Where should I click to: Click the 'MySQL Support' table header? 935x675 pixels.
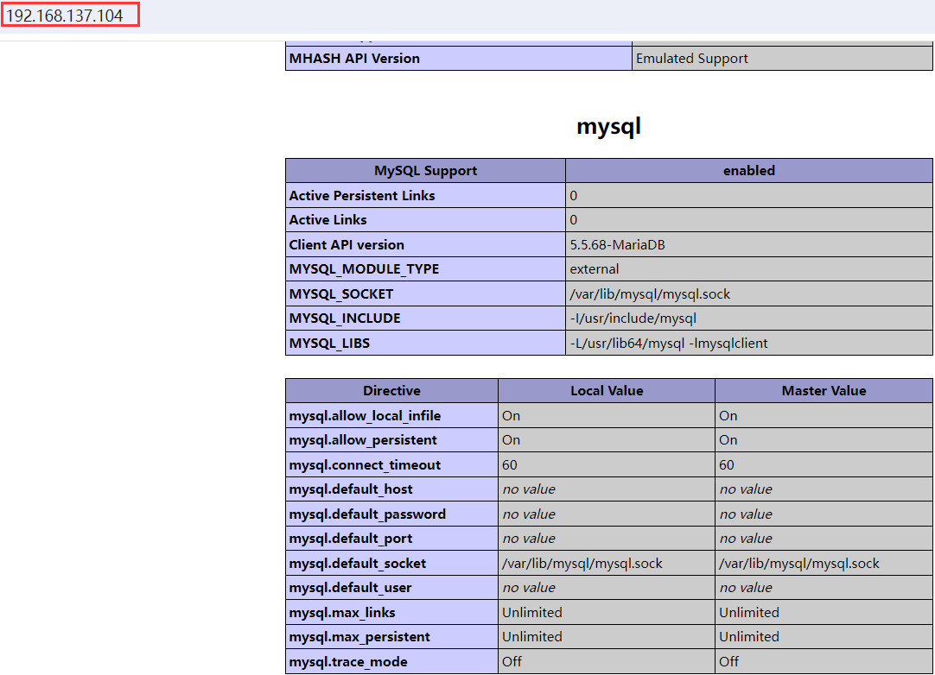coord(426,170)
